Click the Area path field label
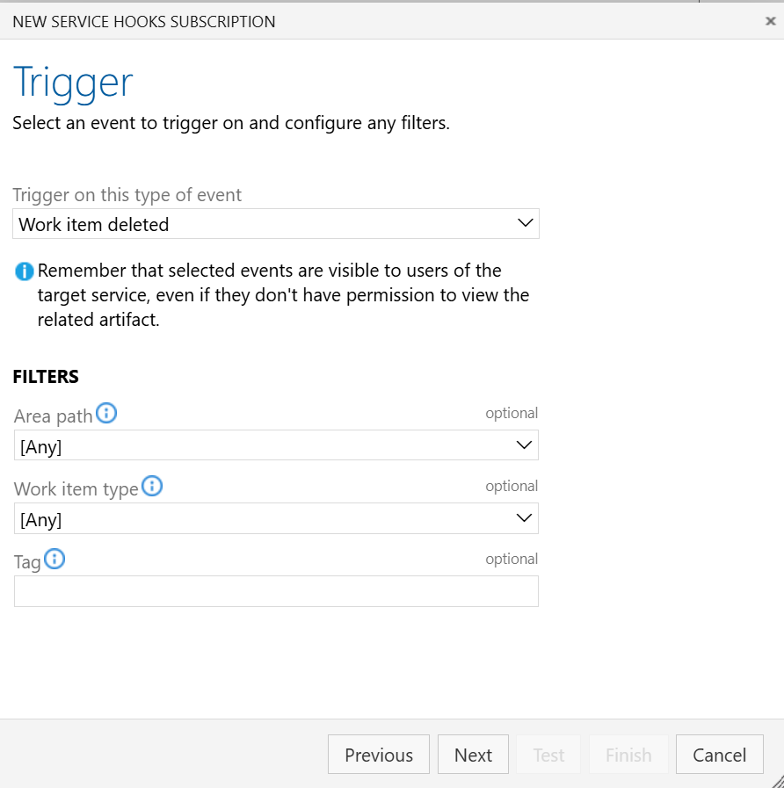784x788 pixels. [54, 416]
